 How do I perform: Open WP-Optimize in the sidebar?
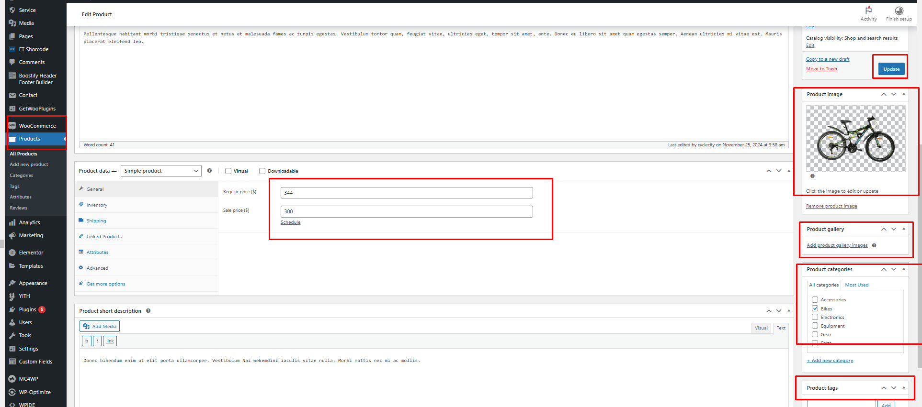click(x=36, y=392)
